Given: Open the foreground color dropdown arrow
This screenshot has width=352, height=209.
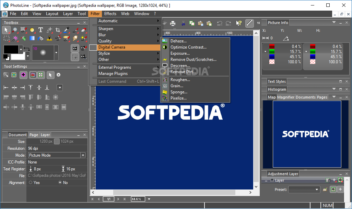Looking at the screenshot, I should click(21, 49).
